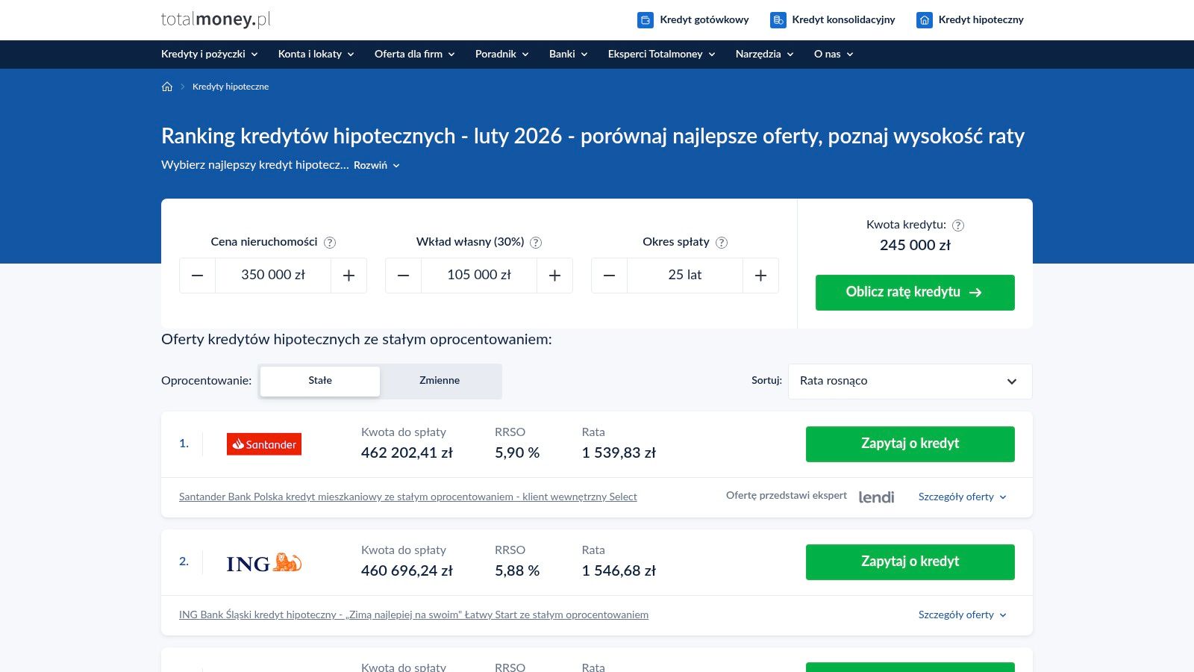The image size is (1194, 672).
Task: Click Santander RRSO 5,90 %
Action: 517,453
